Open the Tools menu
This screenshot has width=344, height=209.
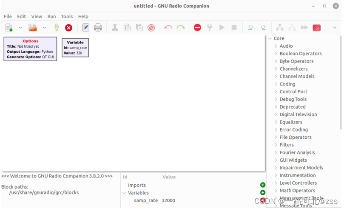click(x=67, y=17)
